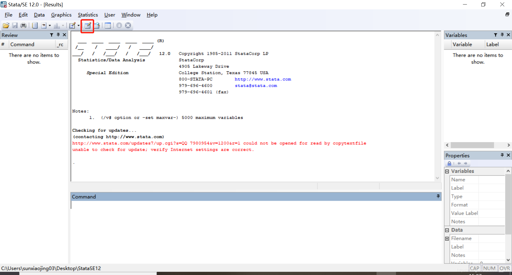Open the Graphics menu

[61, 15]
